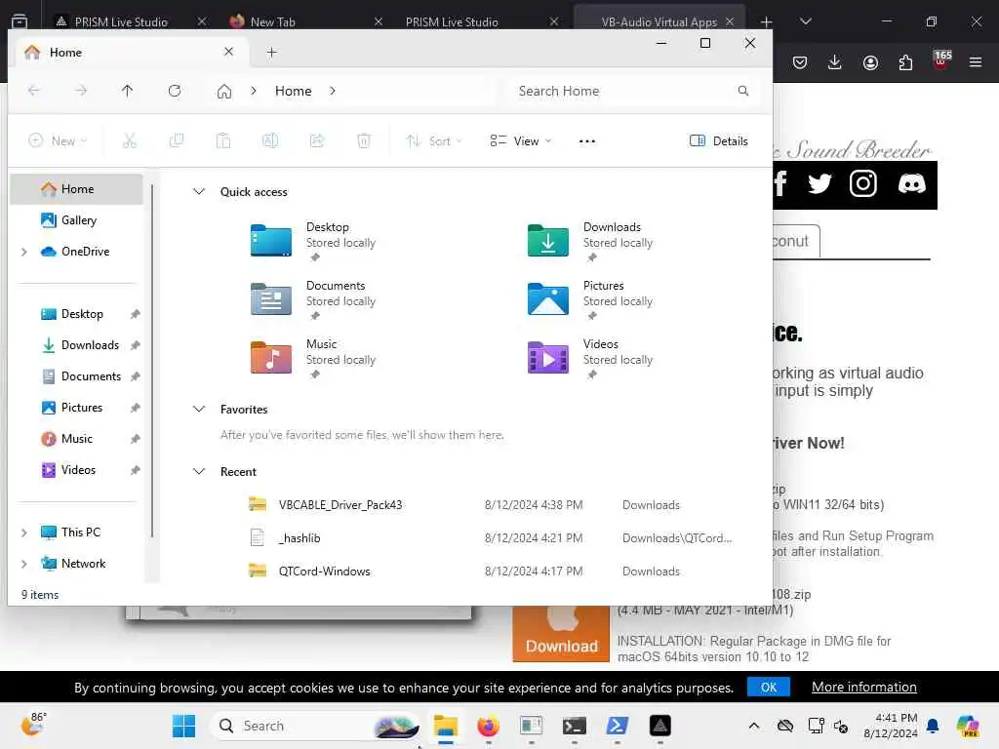Screen dimensions: 999x749
Task: Click the search magnifier in Search Home box
Action: click(742, 91)
